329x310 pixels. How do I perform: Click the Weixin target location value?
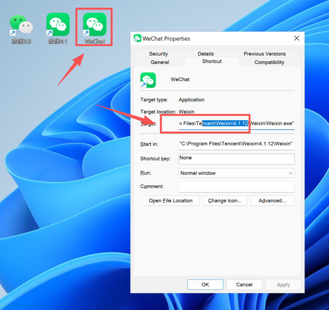(187, 111)
